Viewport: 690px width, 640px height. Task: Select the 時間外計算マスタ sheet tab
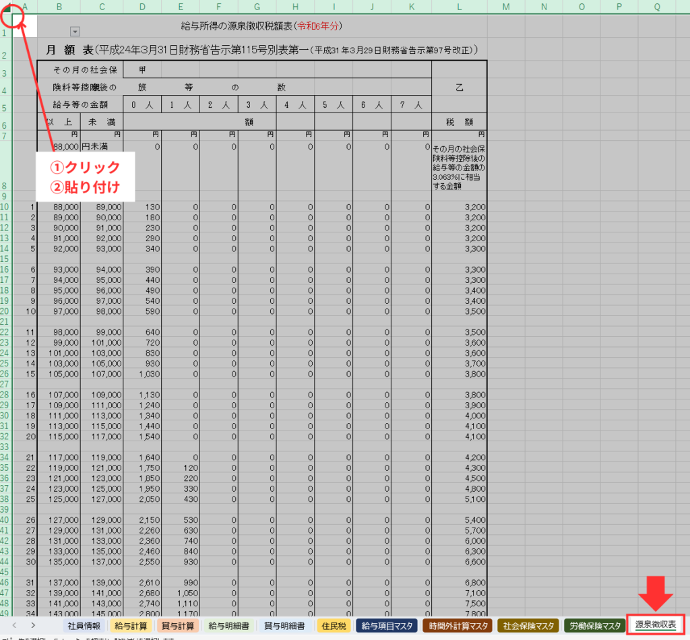(458, 626)
